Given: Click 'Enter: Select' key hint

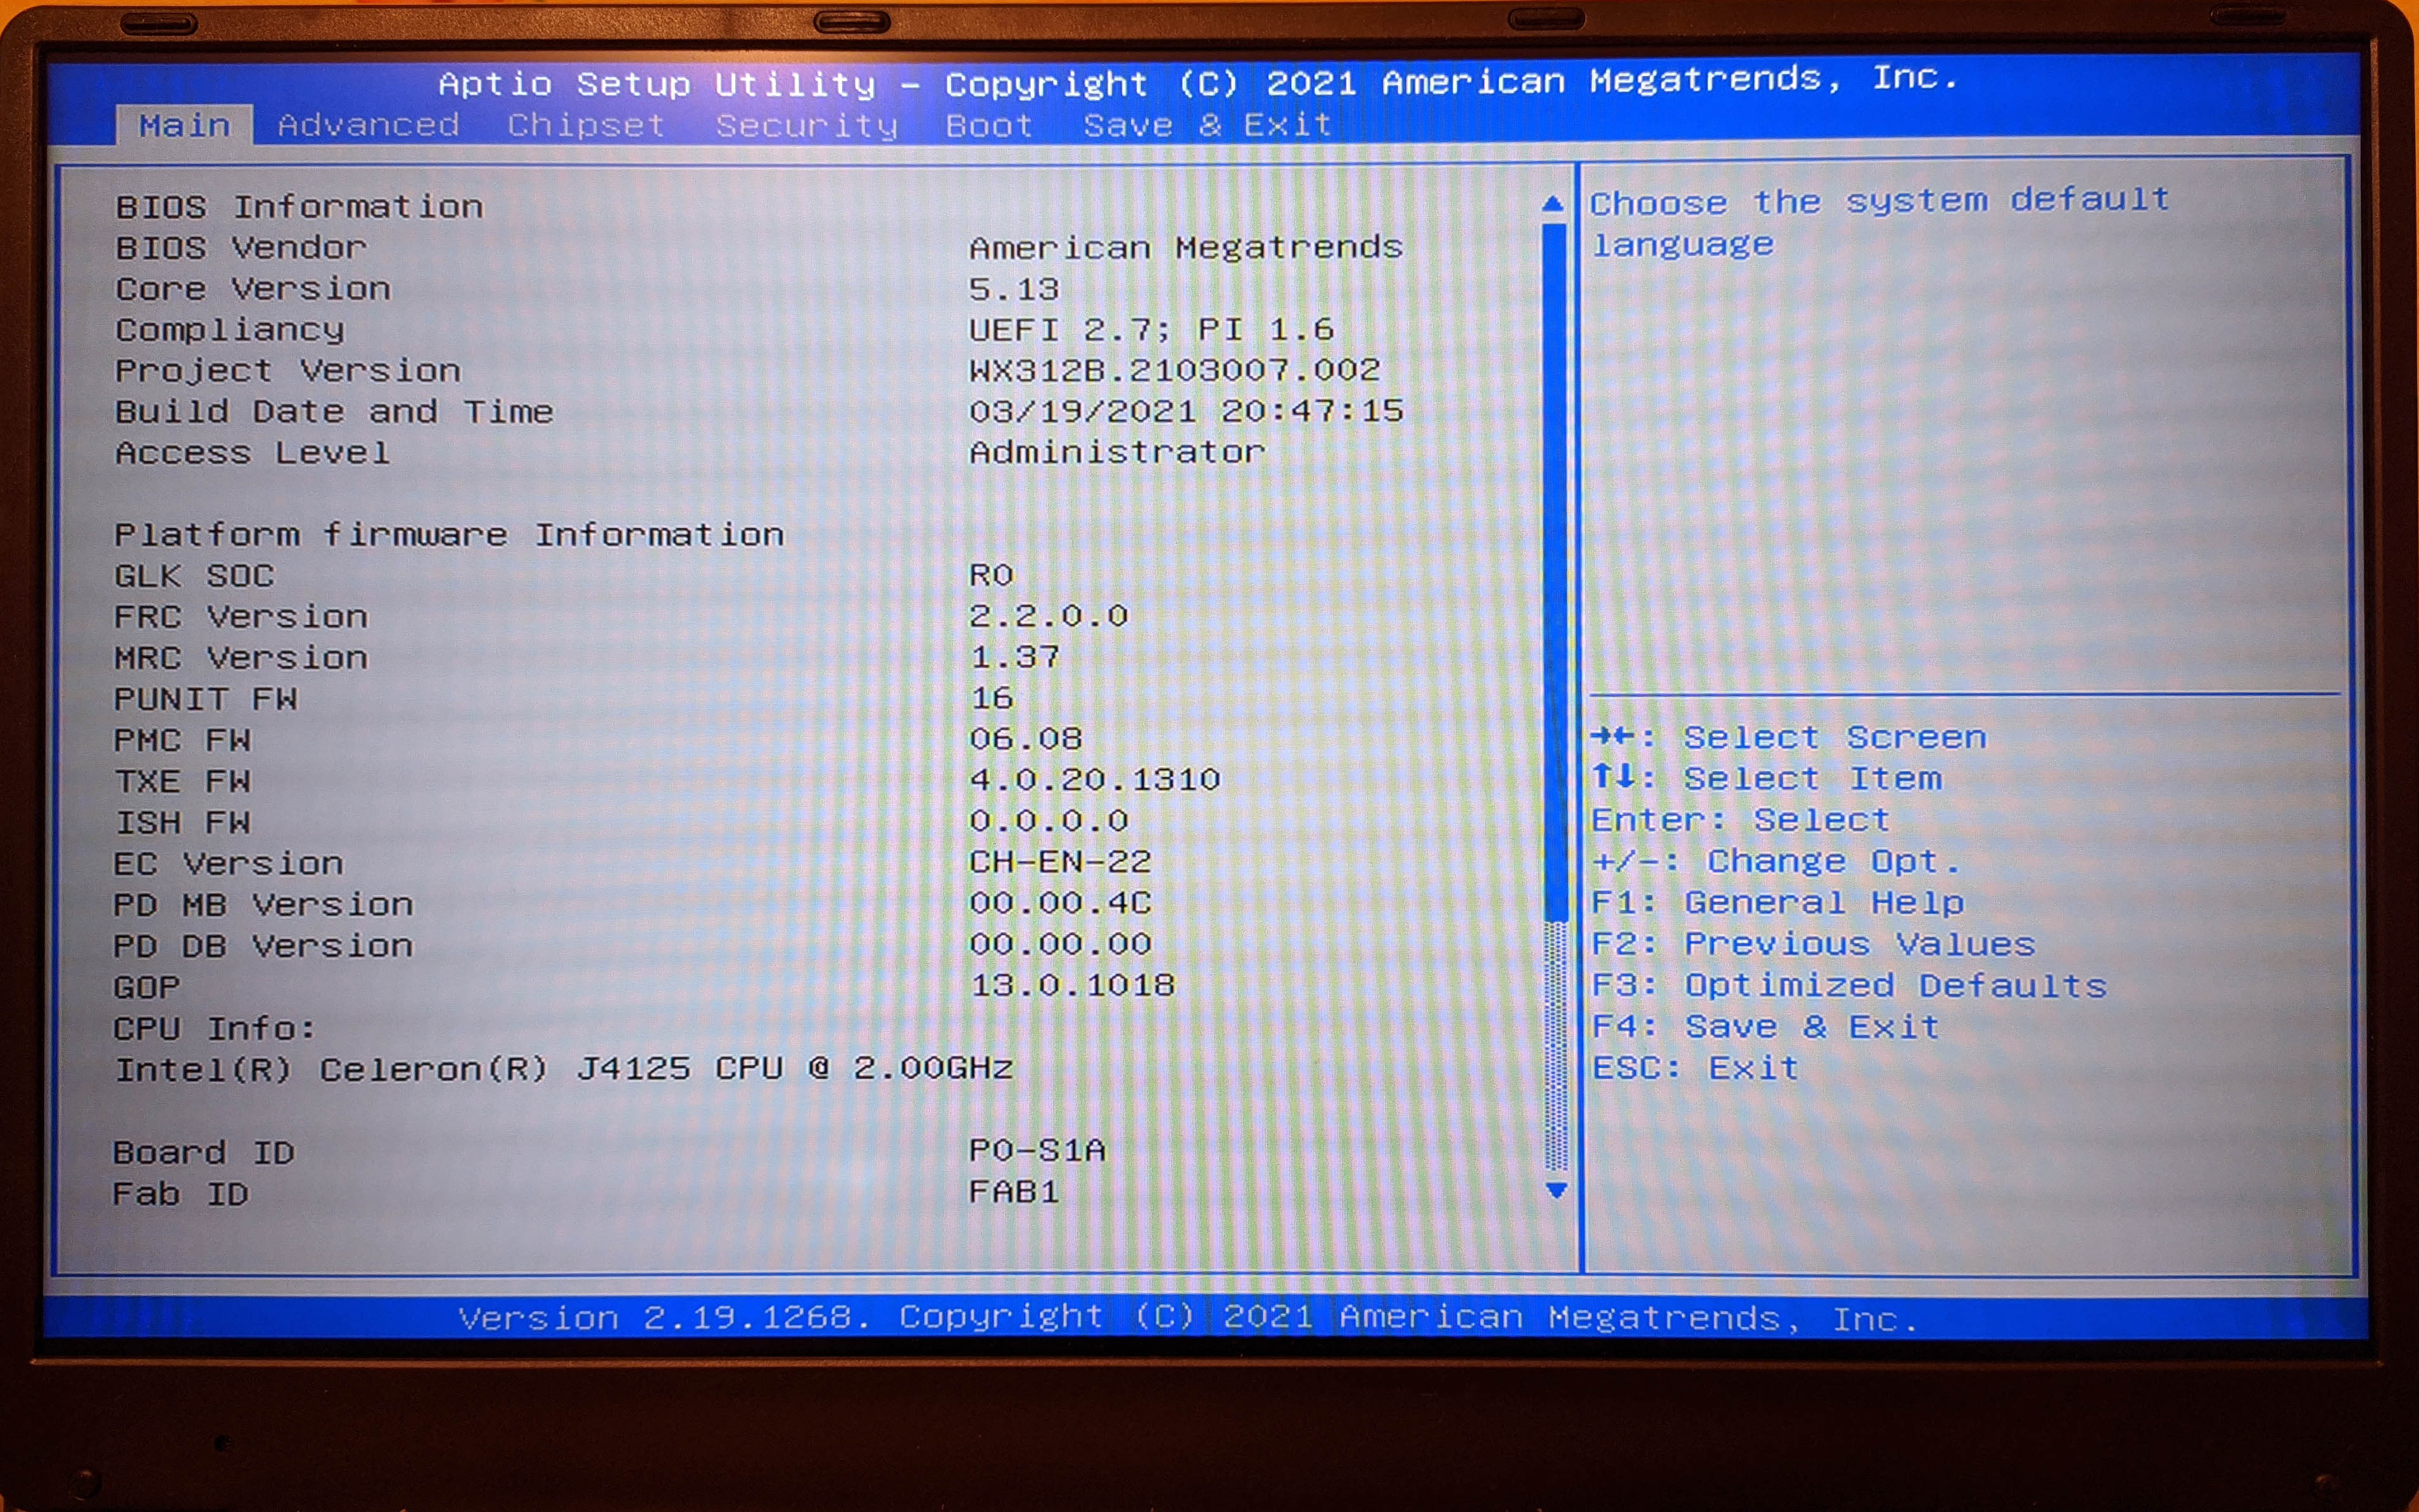Looking at the screenshot, I should click(1740, 820).
